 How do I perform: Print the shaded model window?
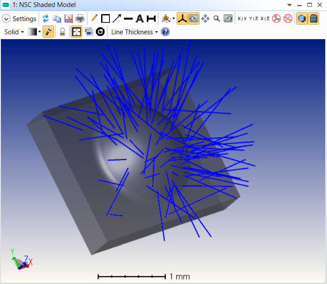coord(80,18)
